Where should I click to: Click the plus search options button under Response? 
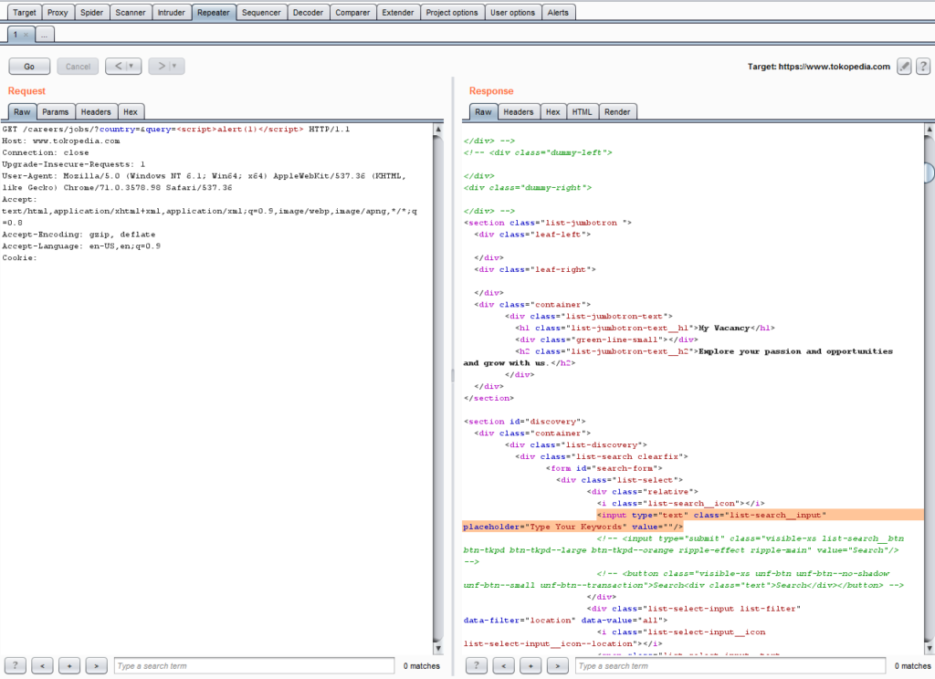531,666
